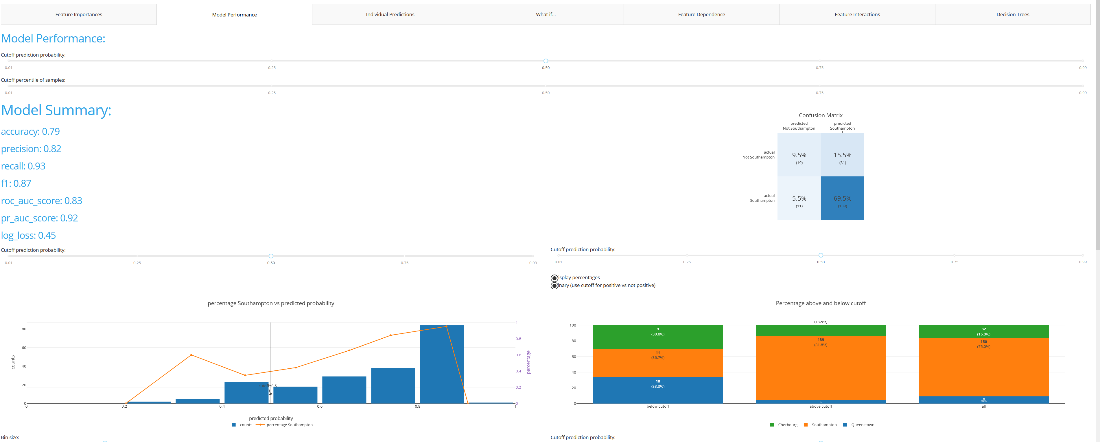Viewport: 1100px width, 442px height.
Task: Toggle Cherbourg green legend swatch
Action: click(772, 425)
